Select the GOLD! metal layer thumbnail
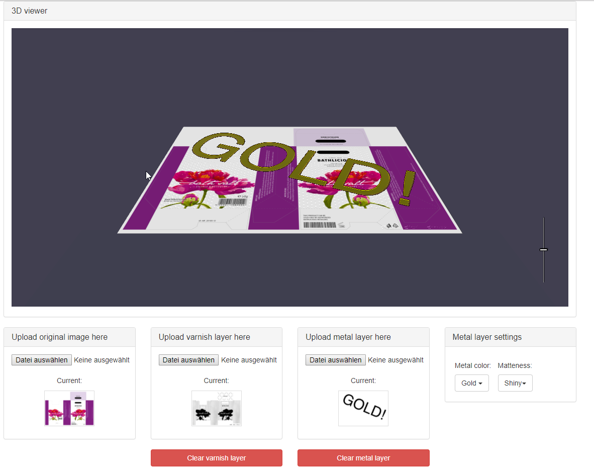This screenshot has width=594, height=473. tap(363, 409)
